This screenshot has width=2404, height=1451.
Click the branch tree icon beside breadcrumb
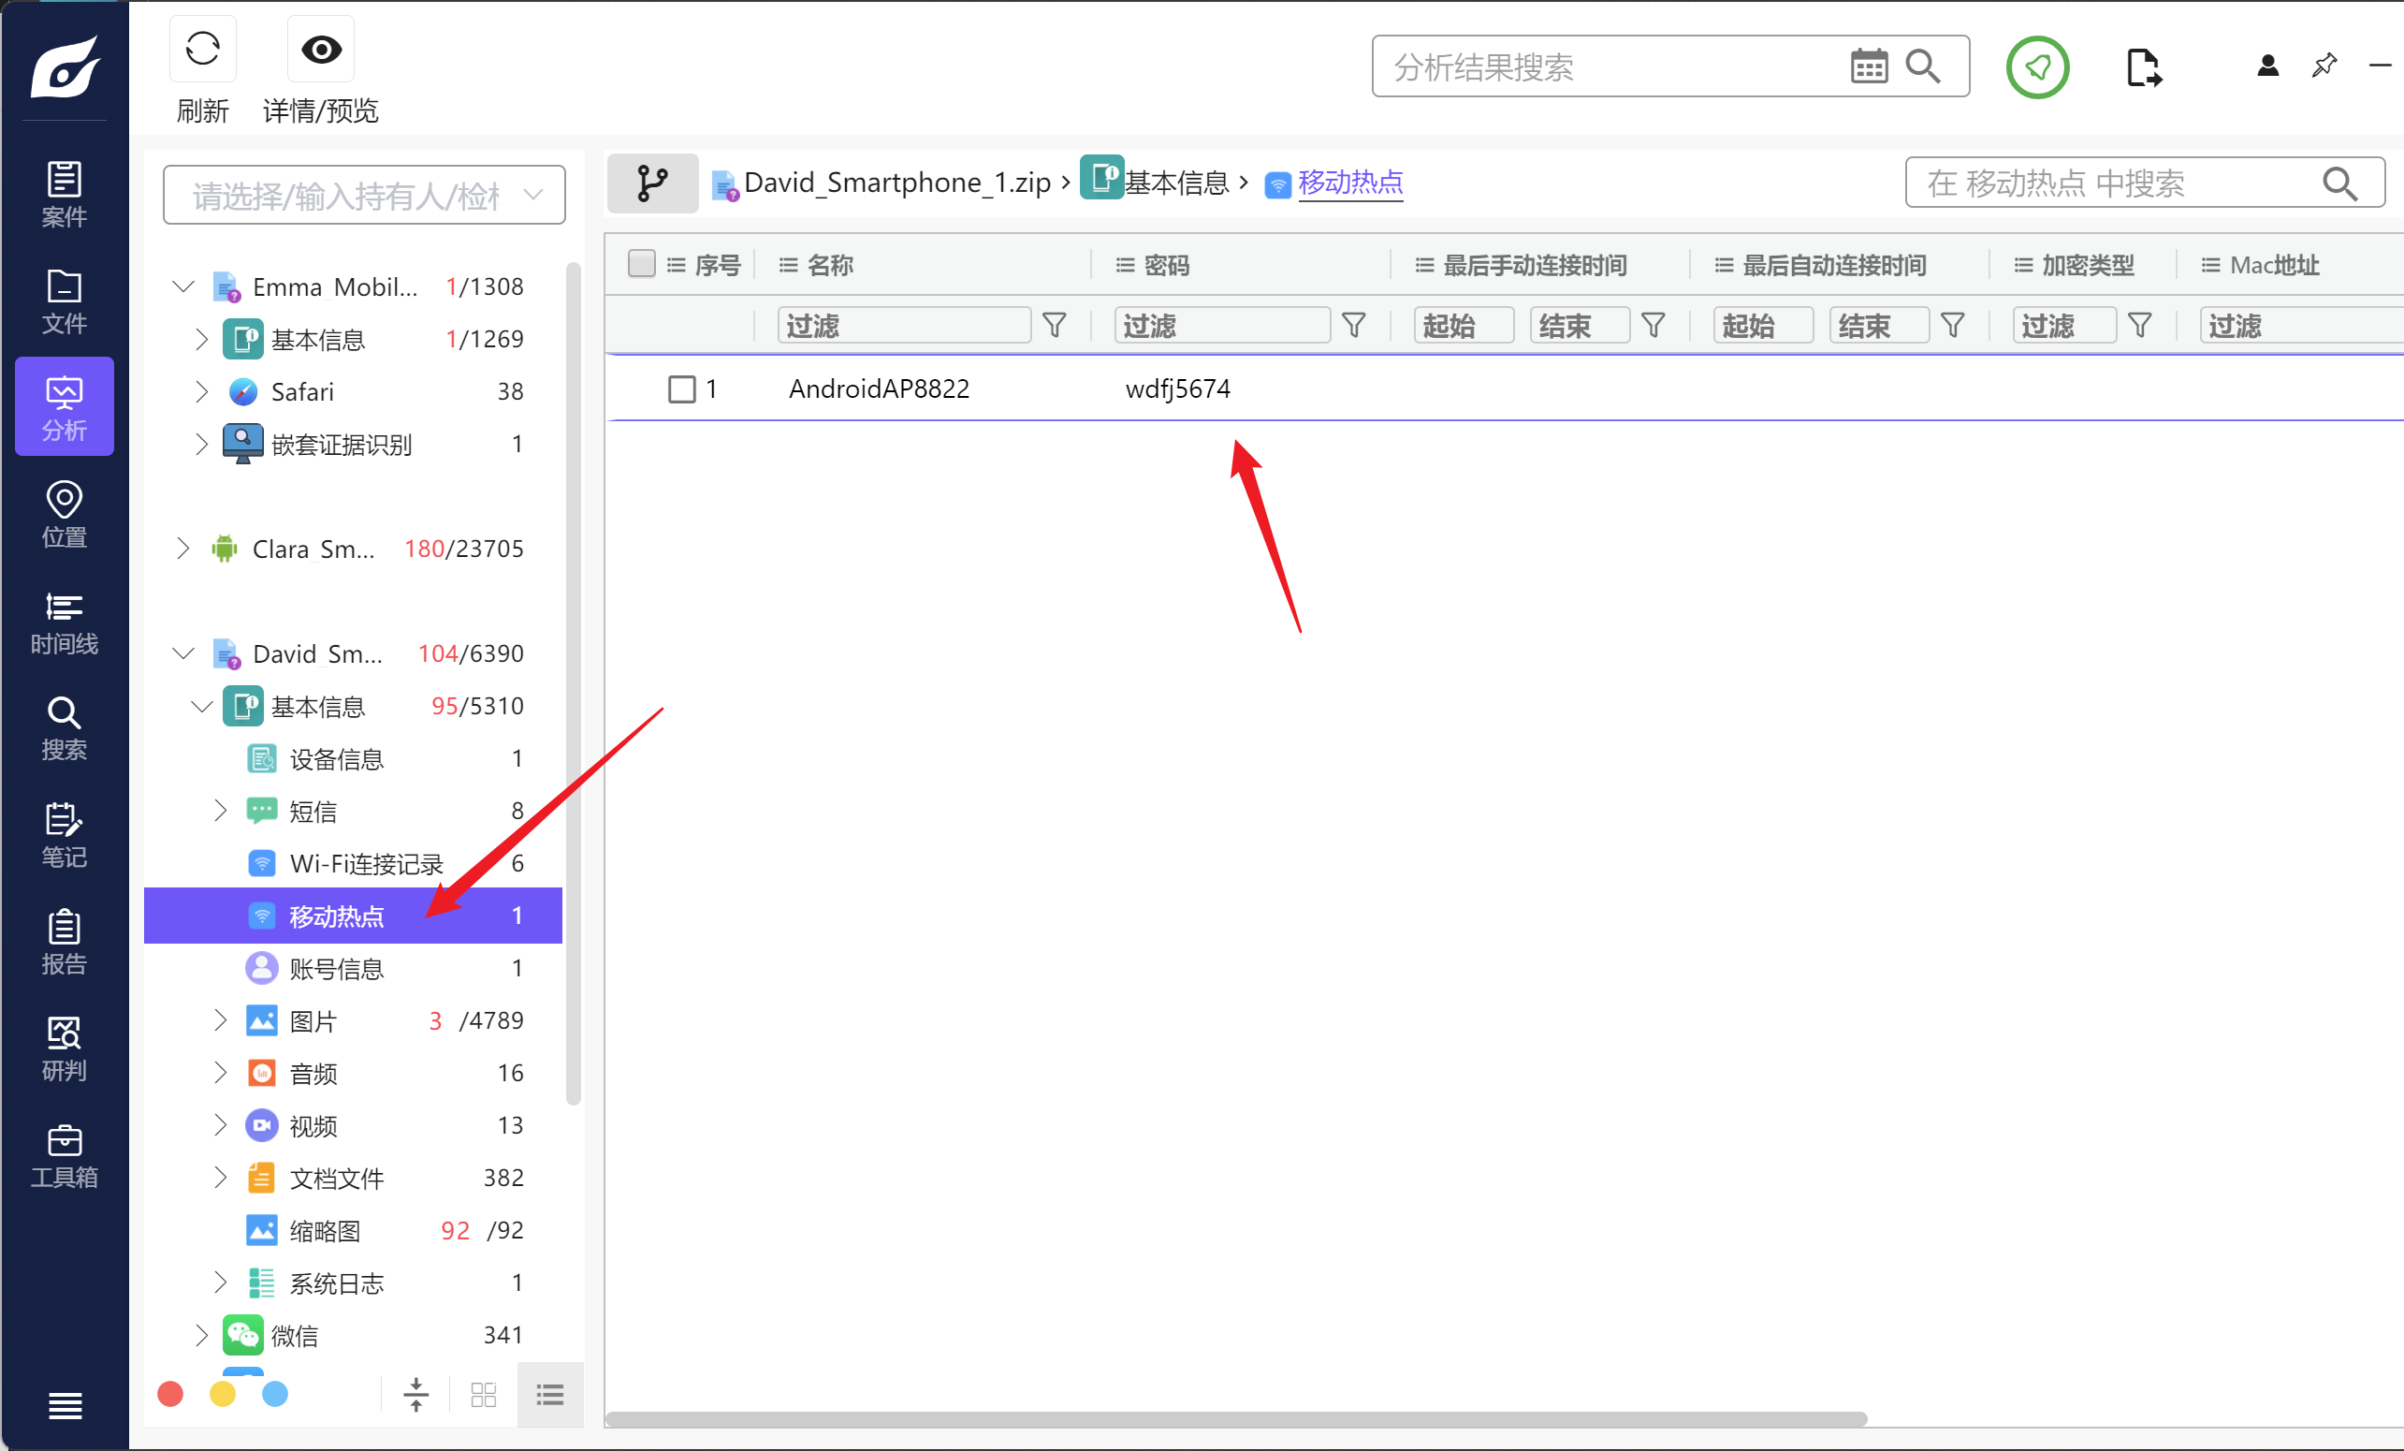(x=651, y=183)
